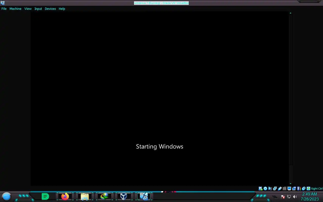This screenshot has height=202, width=323.
Task: Click the recording status icon
Action: click(x=294, y=188)
